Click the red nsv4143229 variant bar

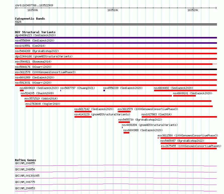[83, 117]
